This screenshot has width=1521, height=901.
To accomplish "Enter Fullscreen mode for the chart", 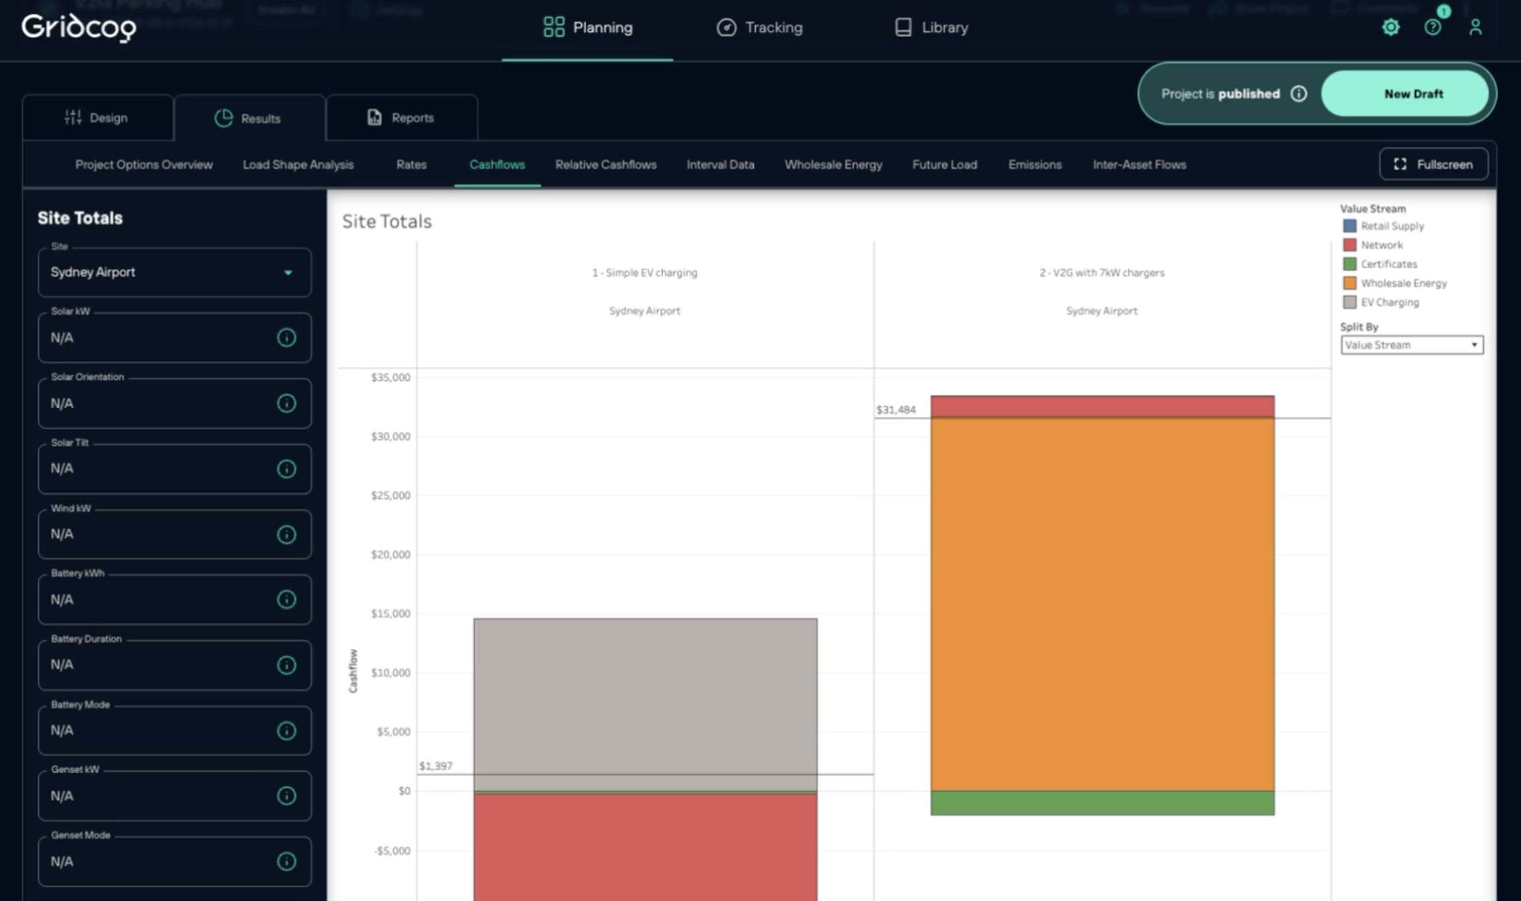I will click(1433, 164).
